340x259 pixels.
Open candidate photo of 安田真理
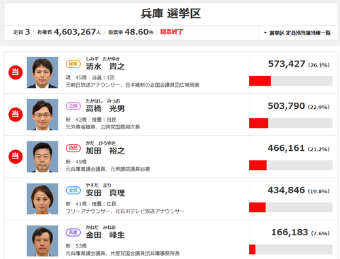(42, 198)
